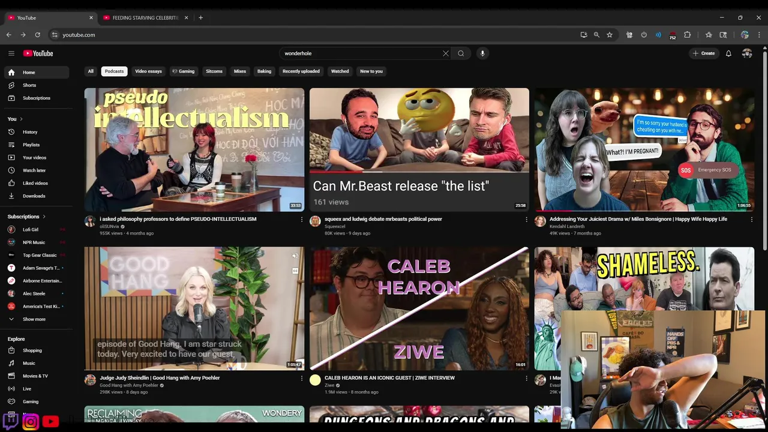The image size is (768, 432).
Task: Open the notifications bell
Action: (x=728, y=53)
